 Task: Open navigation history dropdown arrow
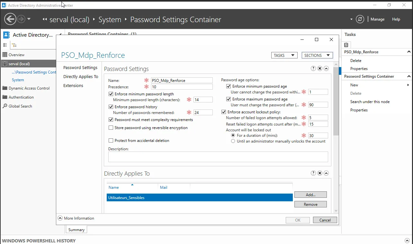pyautogui.click(x=29, y=19)
